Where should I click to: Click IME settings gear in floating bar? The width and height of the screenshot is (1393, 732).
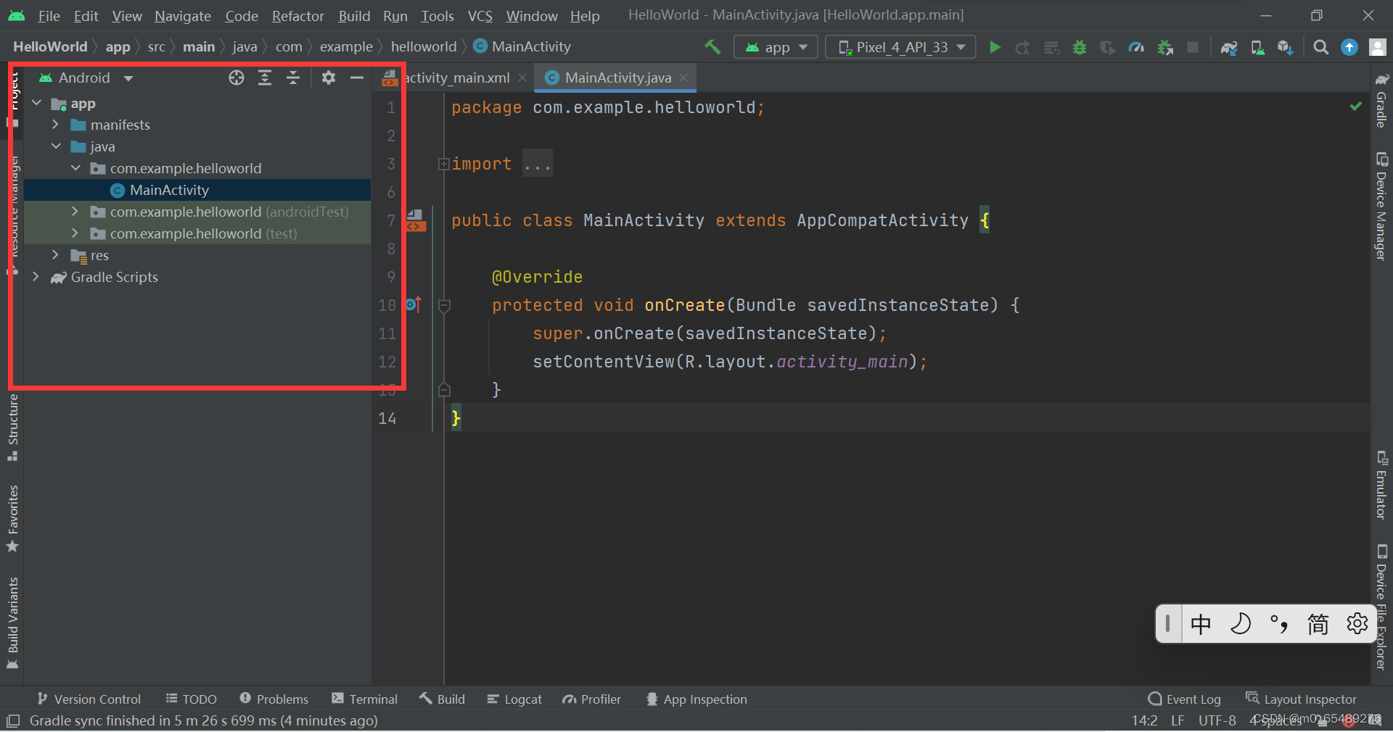[x=1357, y=623]
